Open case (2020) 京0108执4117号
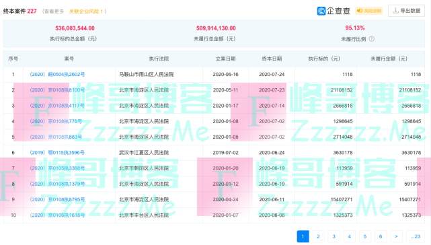The width and height of the screenshot is (431, 245). click(57, 106)
